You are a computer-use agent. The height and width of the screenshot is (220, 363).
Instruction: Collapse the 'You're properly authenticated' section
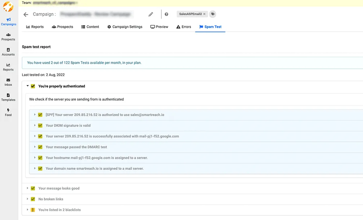(28, 86)
